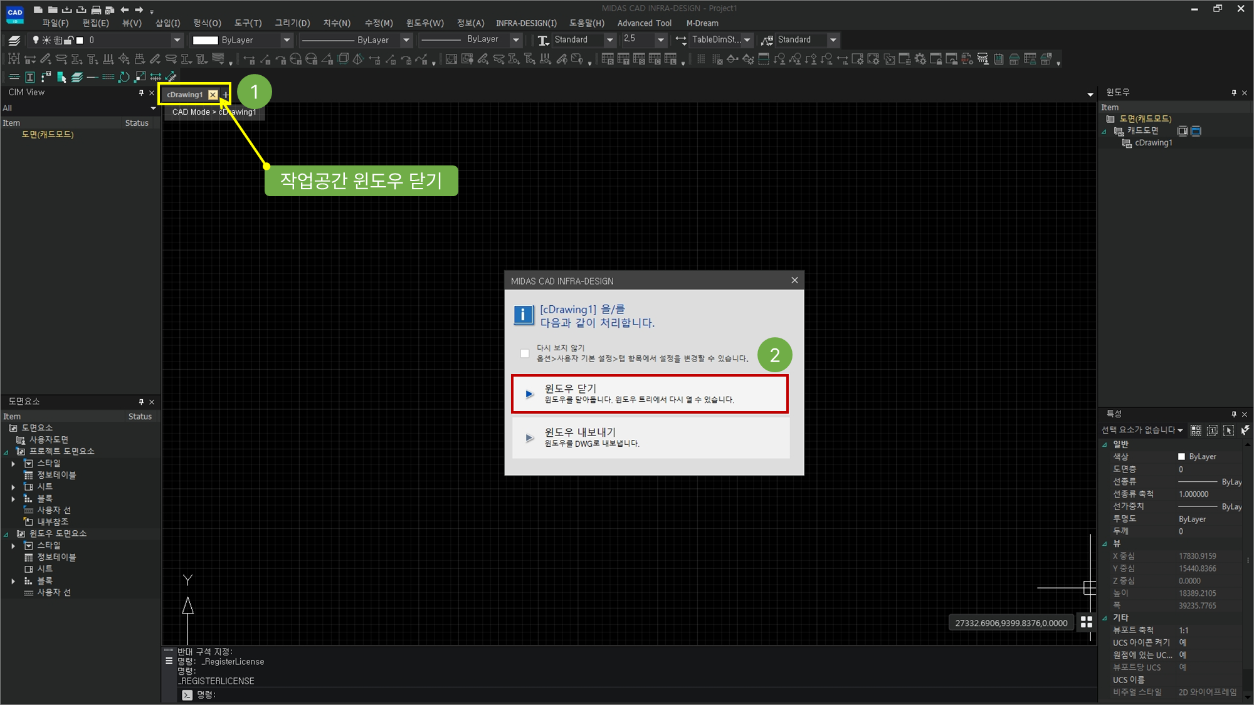Expand the 블록 node under 윈도우 도면요소
The image size is (1254, 705).
pyautogui.click(x=13, y=581)
